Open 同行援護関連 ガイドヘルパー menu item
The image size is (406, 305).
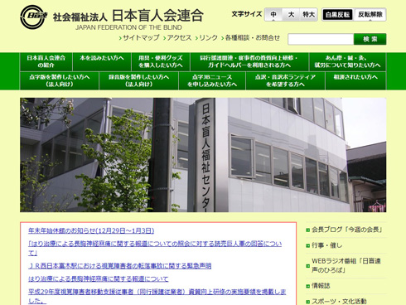coord(249,61)
